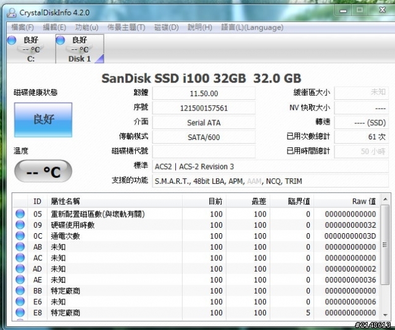Open the 語言(L)(Language) menu

[252, 27]
